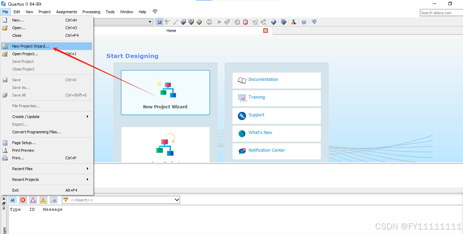Click the orange funnel filter icon
Image resolution: width=463 pixels, height=234 pixels.
click(x=66, y=200)
